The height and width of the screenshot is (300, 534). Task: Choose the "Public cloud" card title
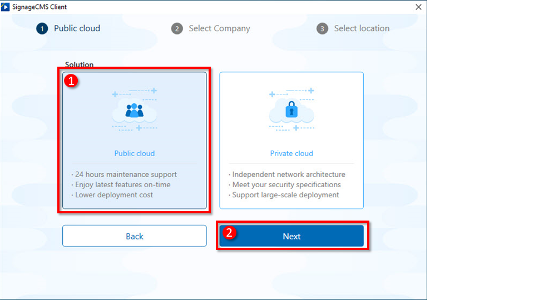135,153
